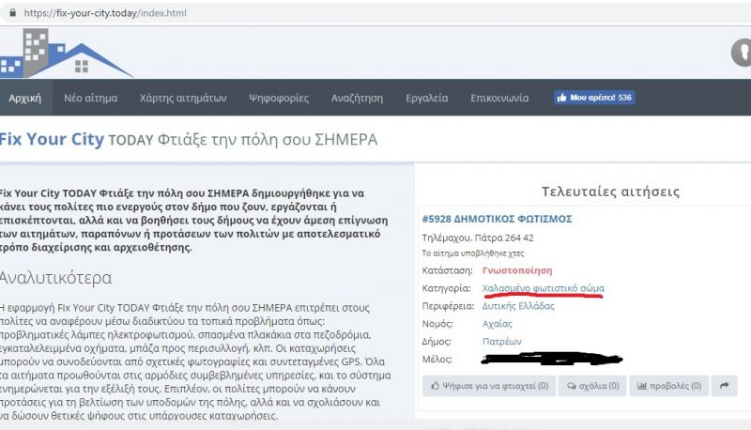Image resolution: width=751 pixels, height=430 pixels.
Task: Open the Επικοινωνία page link
Action: tap(499, 99)
